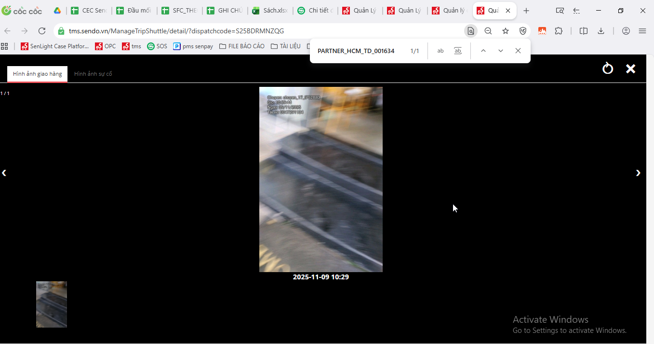This screenshot has width=654, height=344.
Task: Open the downloads icon
Action: tap(601, 31)
